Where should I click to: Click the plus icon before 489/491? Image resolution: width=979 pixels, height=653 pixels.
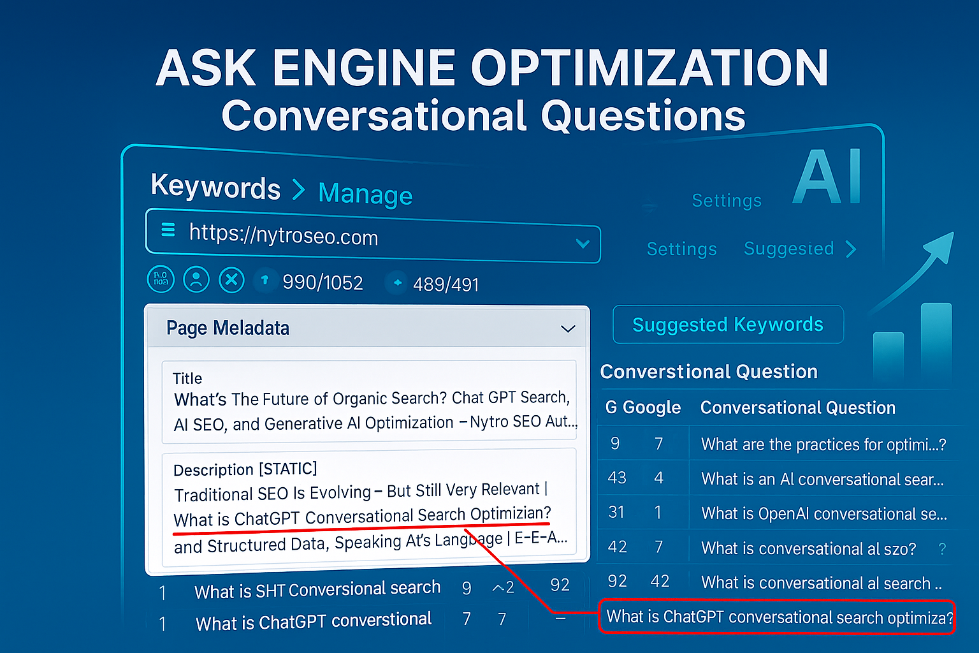(x=397, y=282)
